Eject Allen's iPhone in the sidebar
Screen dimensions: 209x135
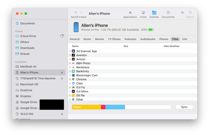62,73
